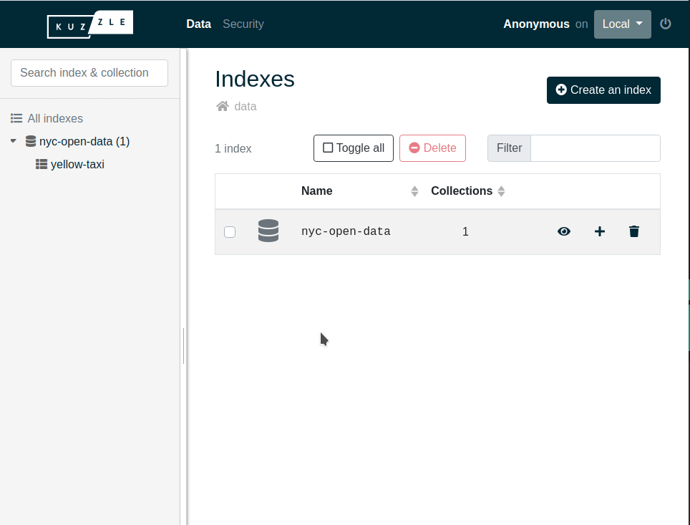Viewport: 690px width, 525px height.
Task: Click the collections count 1 cell
Action: pos(465,231)
